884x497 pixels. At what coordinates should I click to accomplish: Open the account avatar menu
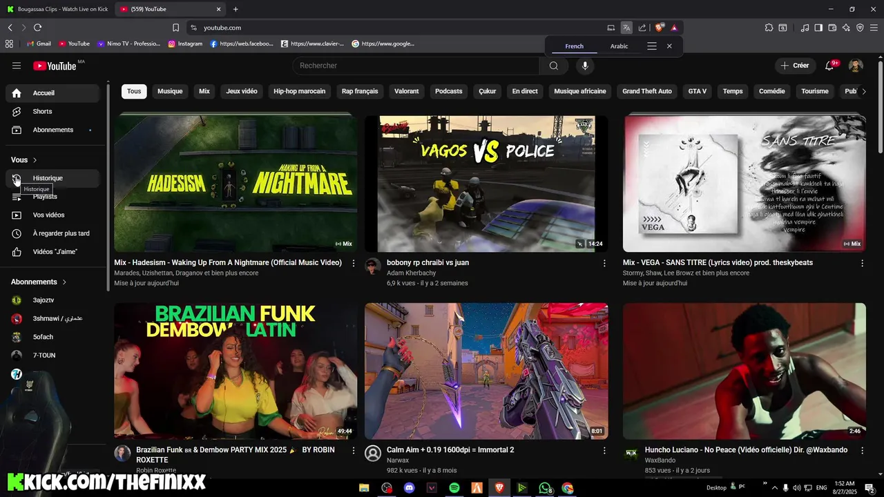[856, 66]
